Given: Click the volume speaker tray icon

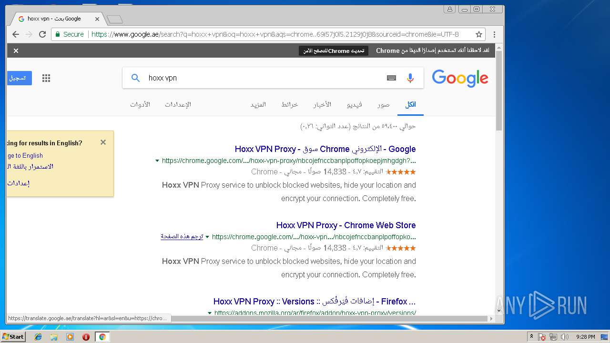Looking at the screenshot, I should pyautogui.click(x=565, y=337).
